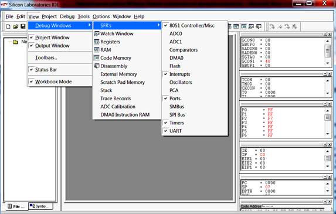This screenshot has height=214, width=336.
Task: Click the Open File folder toolbar icon
Action: pyautogui.click(x=15, y=26)
